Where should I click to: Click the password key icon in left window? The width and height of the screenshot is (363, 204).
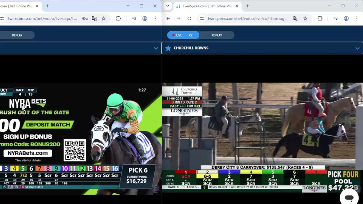pyautogui.click(x=85, y=18)
